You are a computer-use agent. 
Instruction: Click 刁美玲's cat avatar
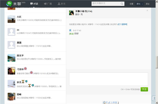(12, 71)
